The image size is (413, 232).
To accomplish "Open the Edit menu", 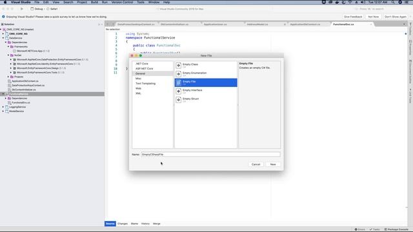I will tap(46, 2).
